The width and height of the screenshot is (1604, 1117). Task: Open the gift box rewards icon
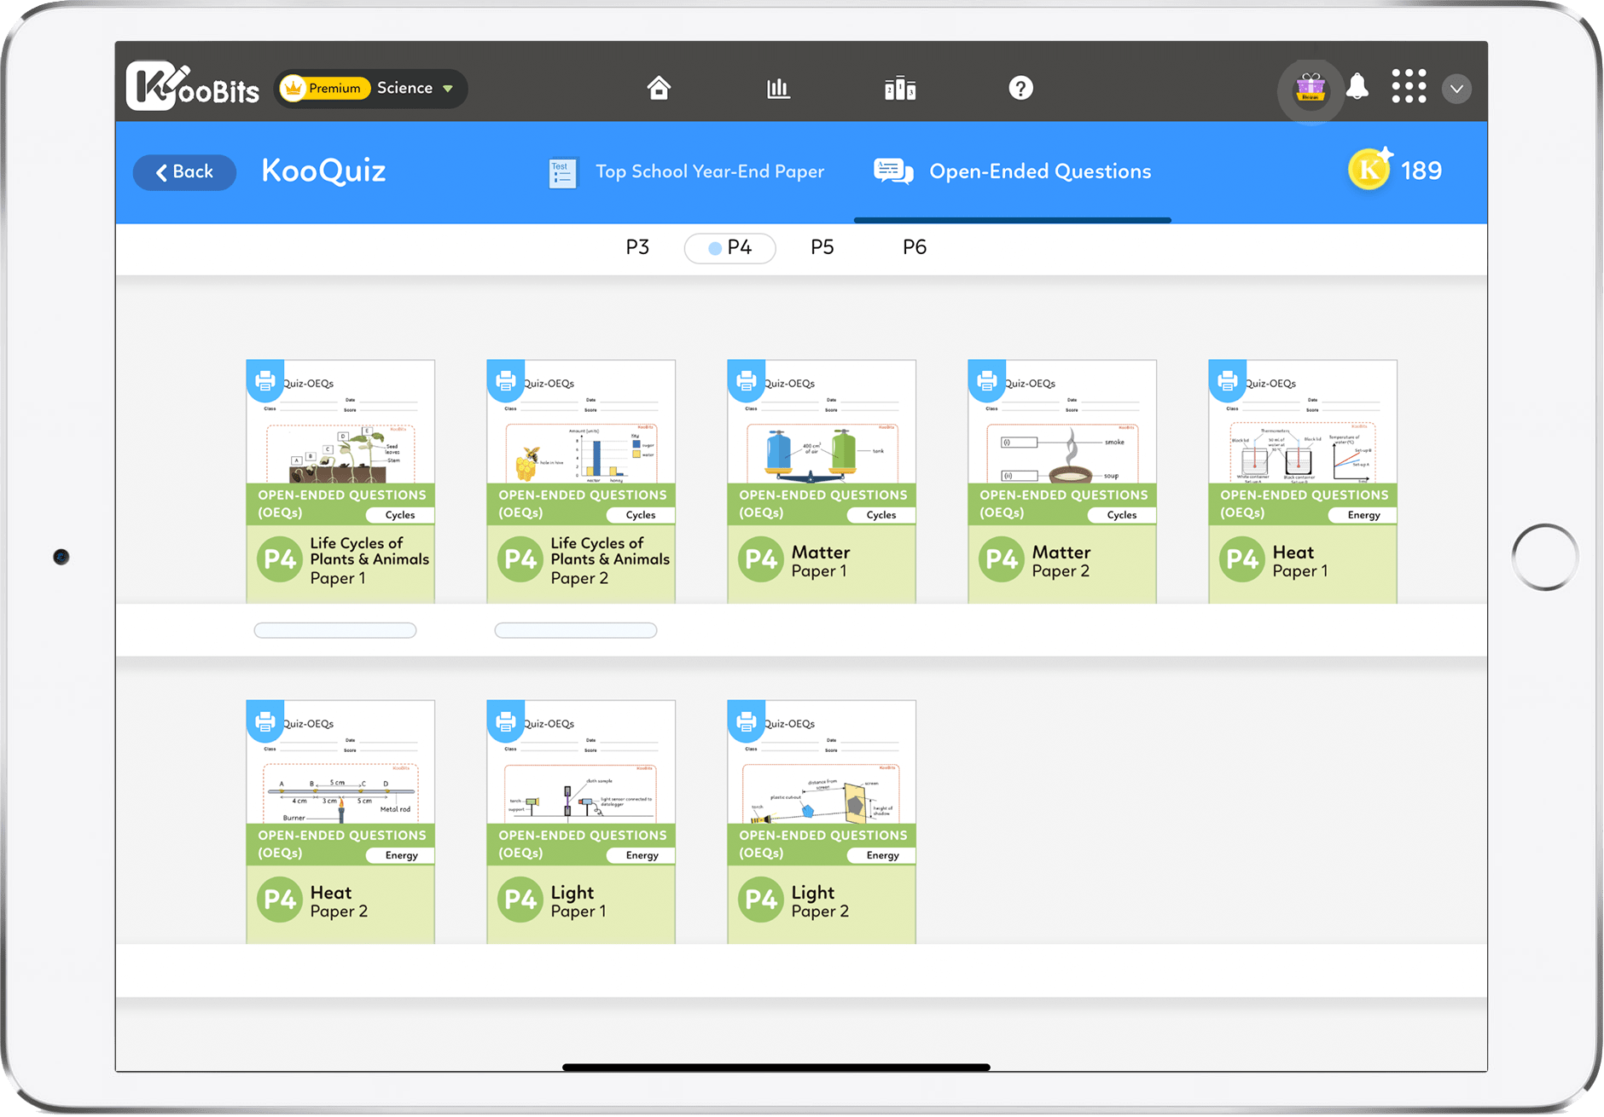1310,88
